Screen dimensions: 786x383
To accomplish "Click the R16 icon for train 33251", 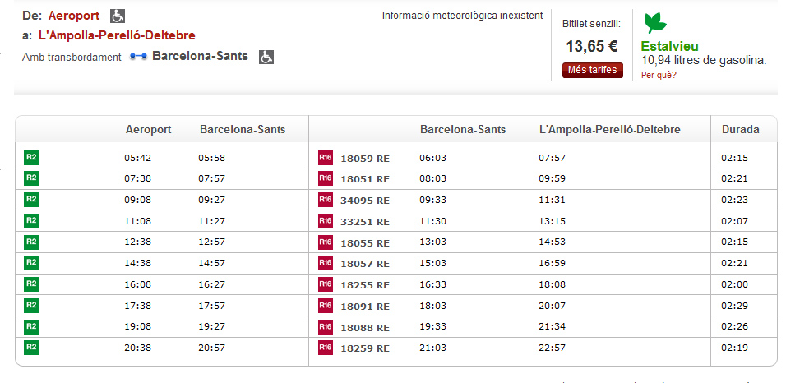I will click(x=326, y=221).
